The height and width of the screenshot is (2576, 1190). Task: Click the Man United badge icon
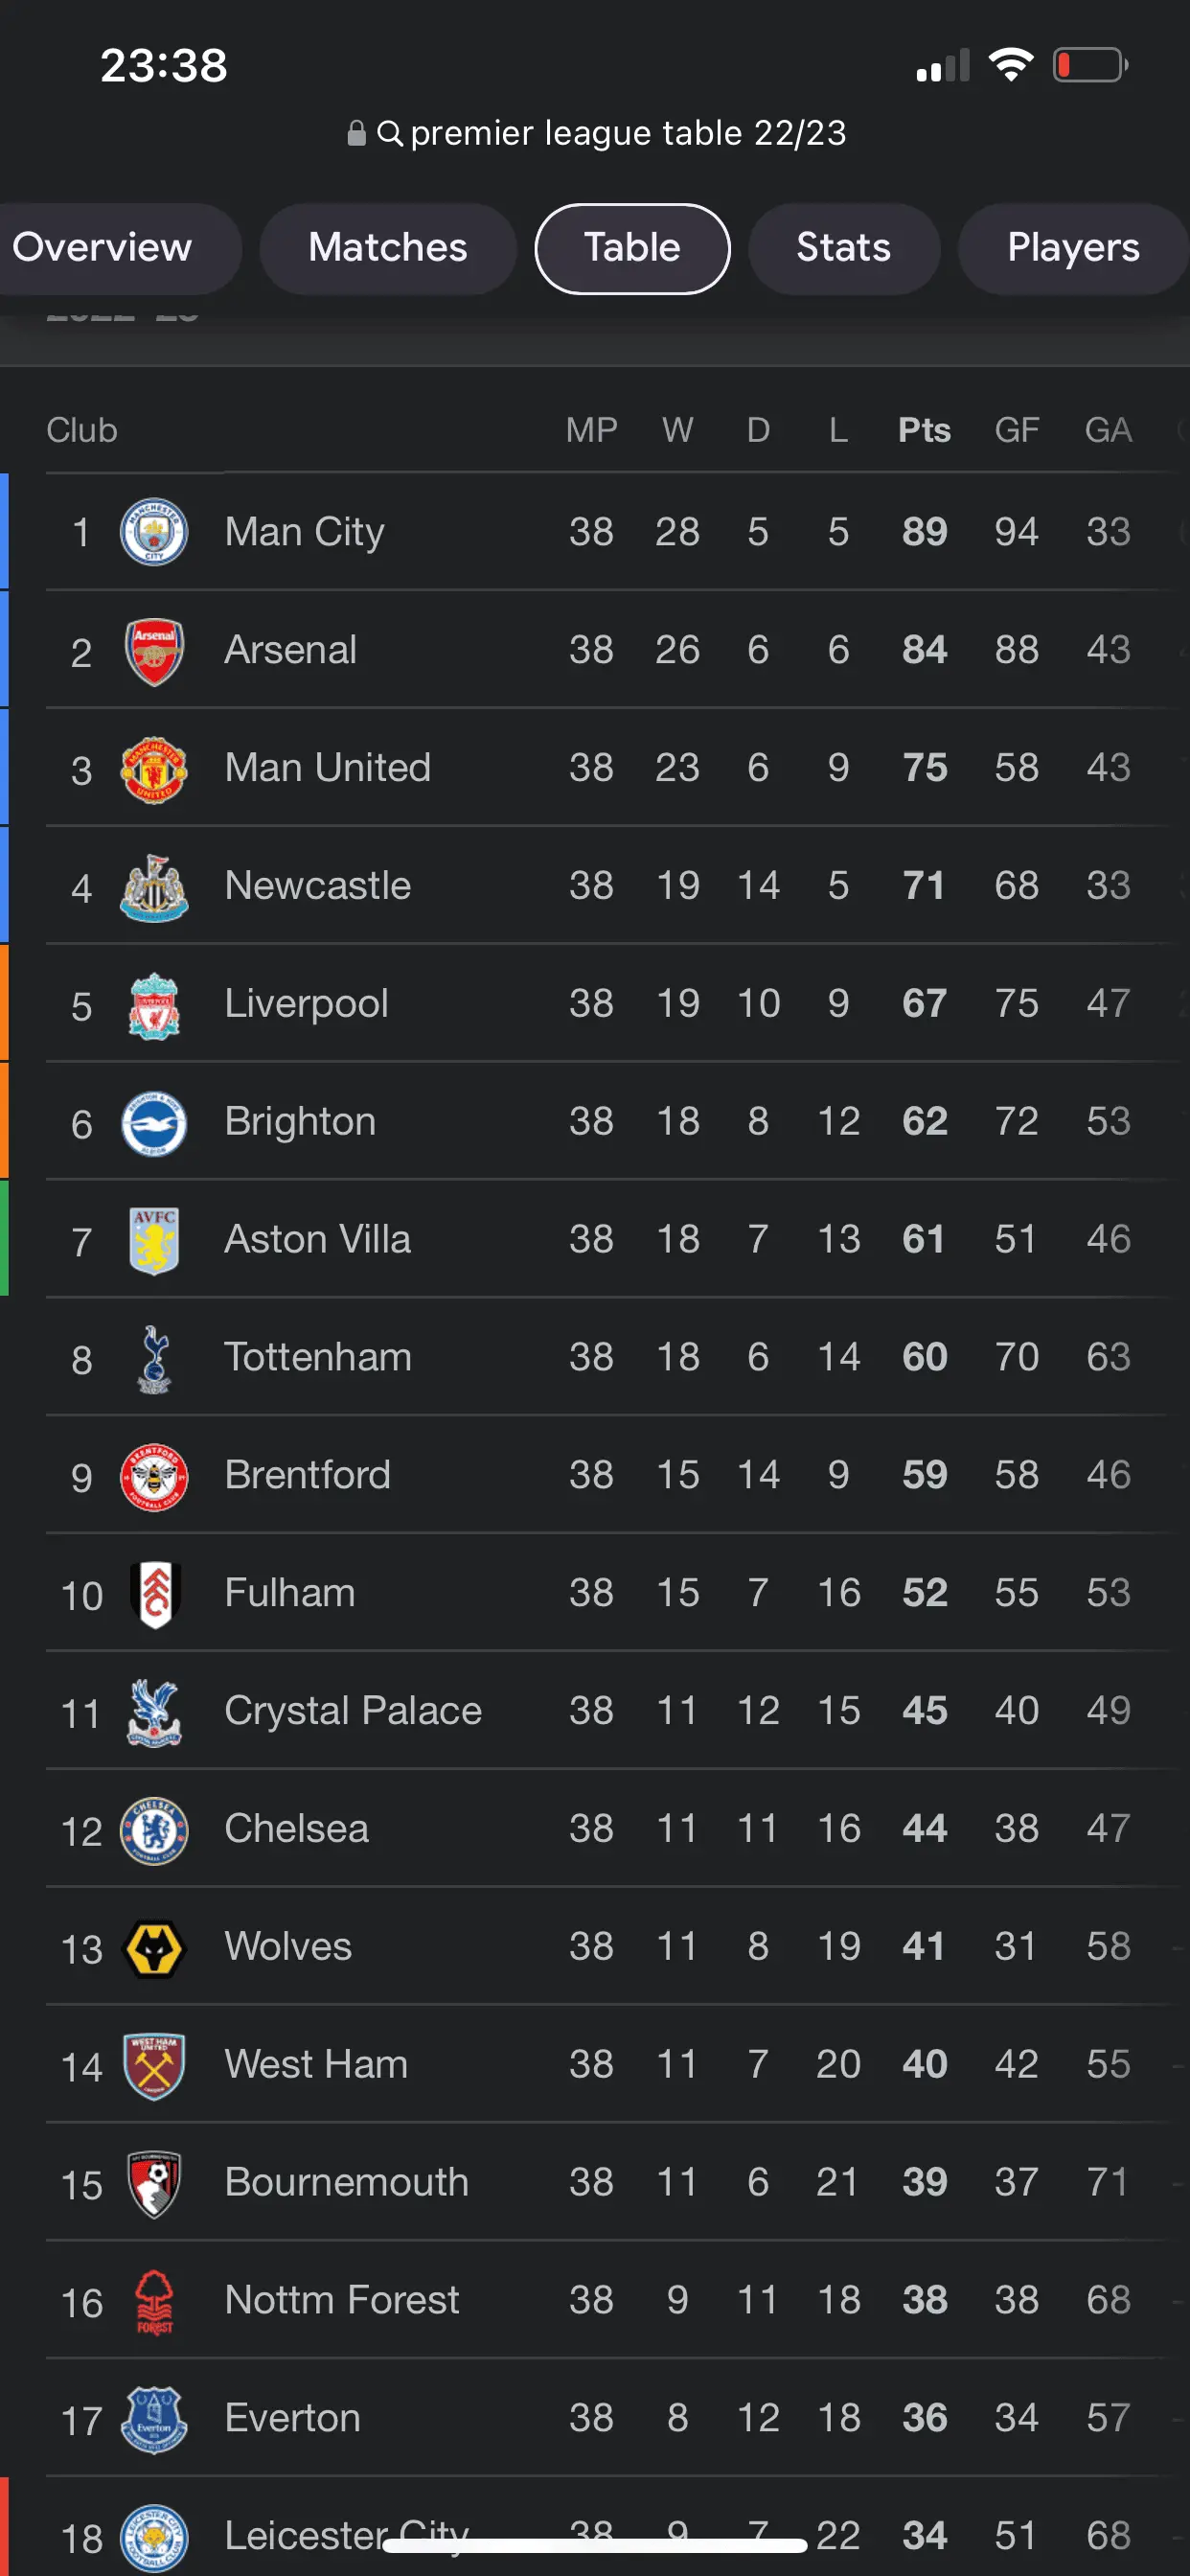point(153,768)
